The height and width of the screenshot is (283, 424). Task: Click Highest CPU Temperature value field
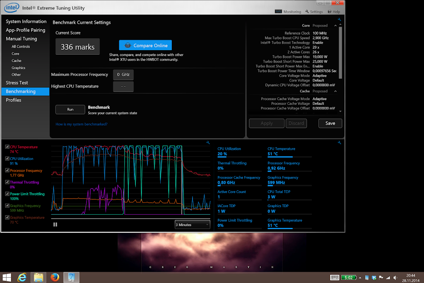[123, 86]
